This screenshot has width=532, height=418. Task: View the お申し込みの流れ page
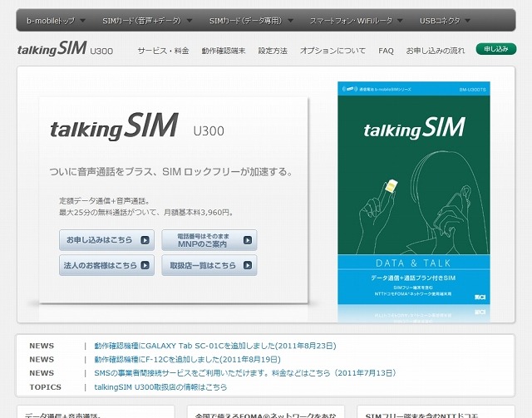click(436, 51)
